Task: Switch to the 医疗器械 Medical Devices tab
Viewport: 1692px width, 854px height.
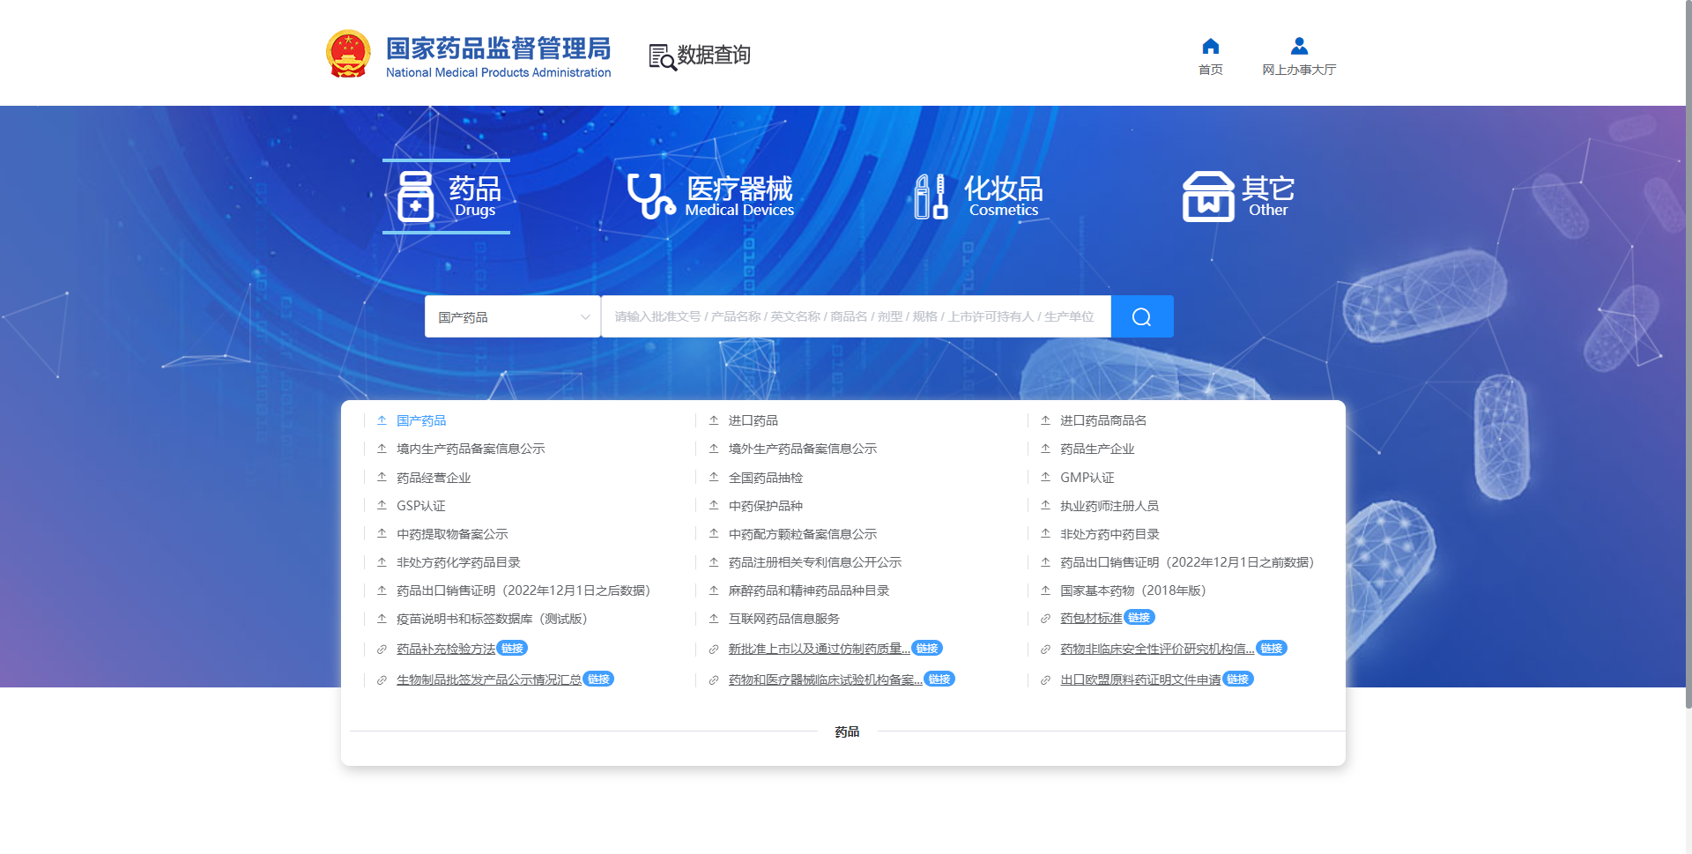Action: (738, 196)
